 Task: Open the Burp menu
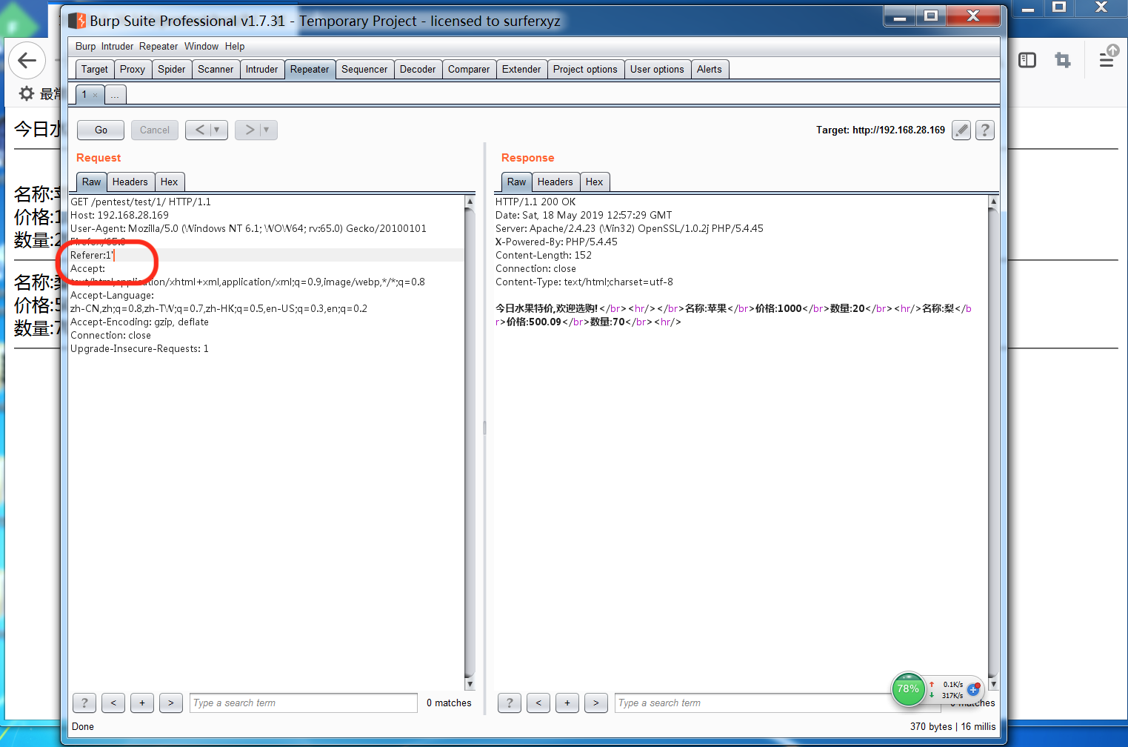85,46
